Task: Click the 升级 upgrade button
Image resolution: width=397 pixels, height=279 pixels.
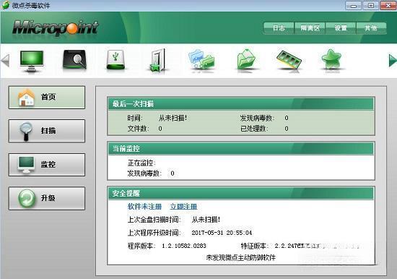Action: pos(47,198)
